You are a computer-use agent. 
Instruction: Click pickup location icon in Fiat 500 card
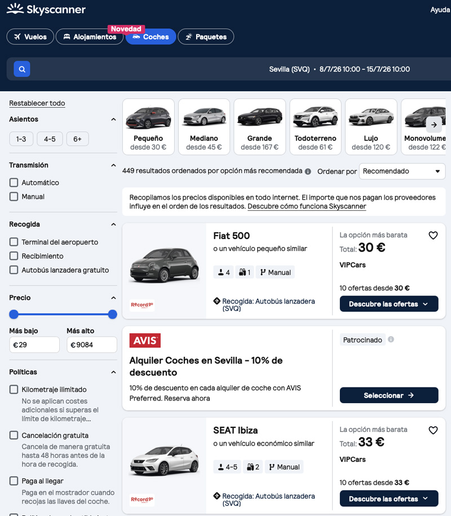point(217,301)
